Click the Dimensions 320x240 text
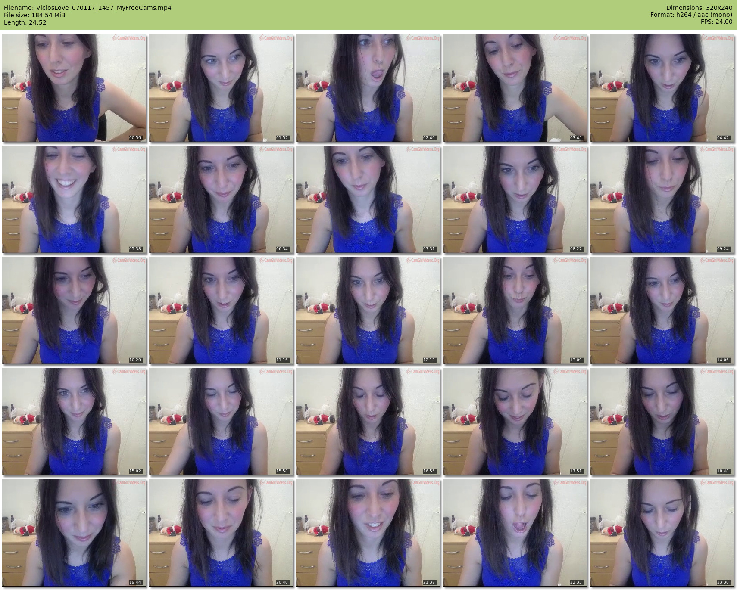Screen dimensions: 737x590 click(x=699, y=8)
